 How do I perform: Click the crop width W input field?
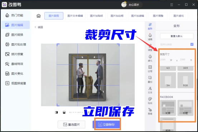[165, 60]
